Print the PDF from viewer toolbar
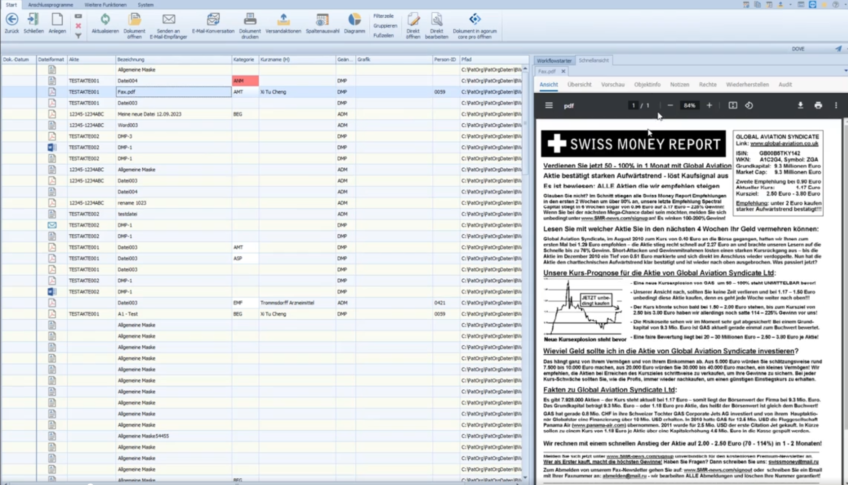Viewport: 848px width, 485px height. tap(818, 105)
